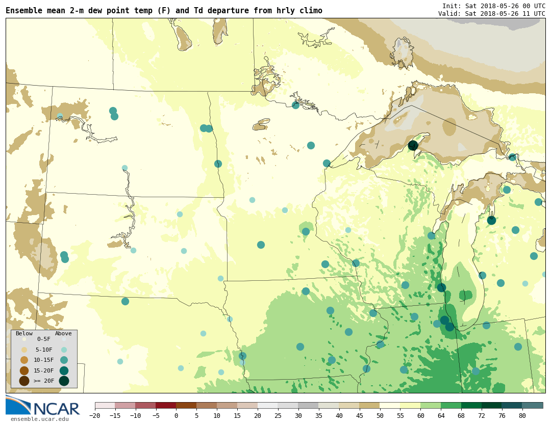Click the ensemble.ucar.edu text under the logo
Image resolution: width=551 pixels, height=425 pixels.
(x=39, y=419)
